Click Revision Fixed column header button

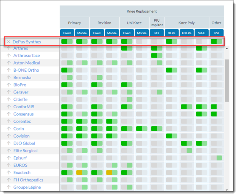[x=97, y=33]
